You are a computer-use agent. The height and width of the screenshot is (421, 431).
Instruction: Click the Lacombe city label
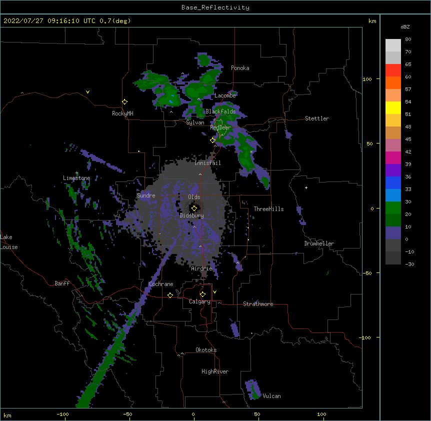pos(225,95)
